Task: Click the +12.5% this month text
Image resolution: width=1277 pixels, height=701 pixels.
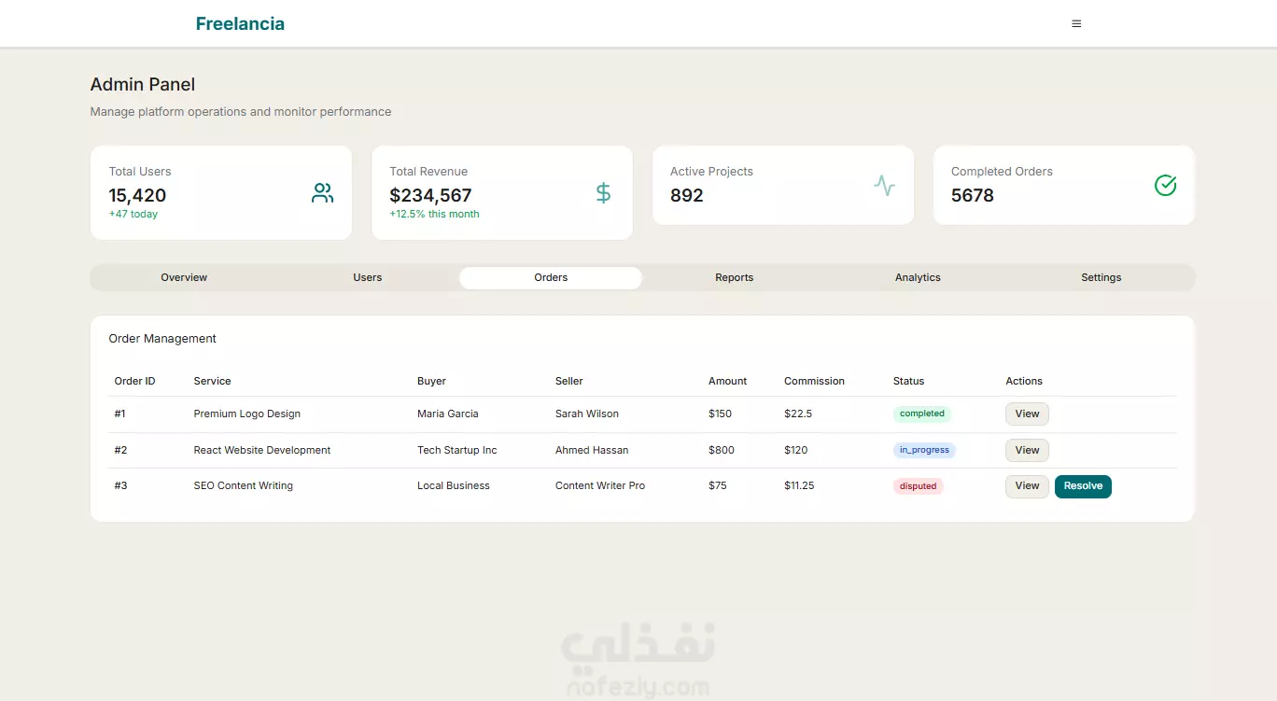Action: (x=434, y=215)
